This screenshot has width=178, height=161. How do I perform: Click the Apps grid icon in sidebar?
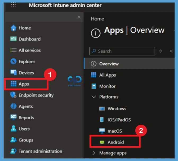[x=14, y=84]
